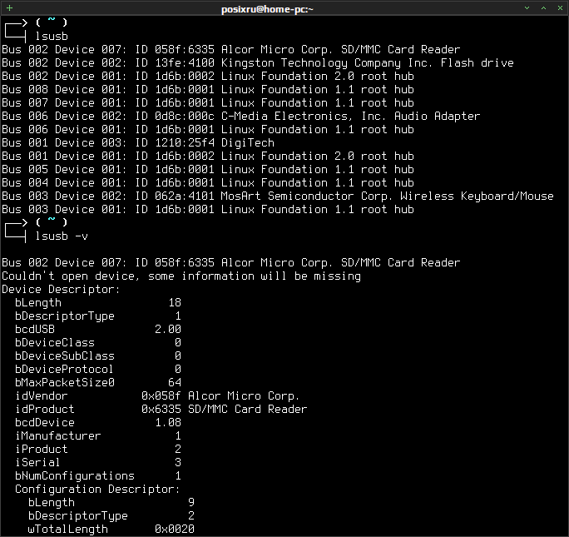Click the idVendor 0x058f line
Image resolution: width=569 pixels, height=537 pixels.
click(x=157, y=396)
